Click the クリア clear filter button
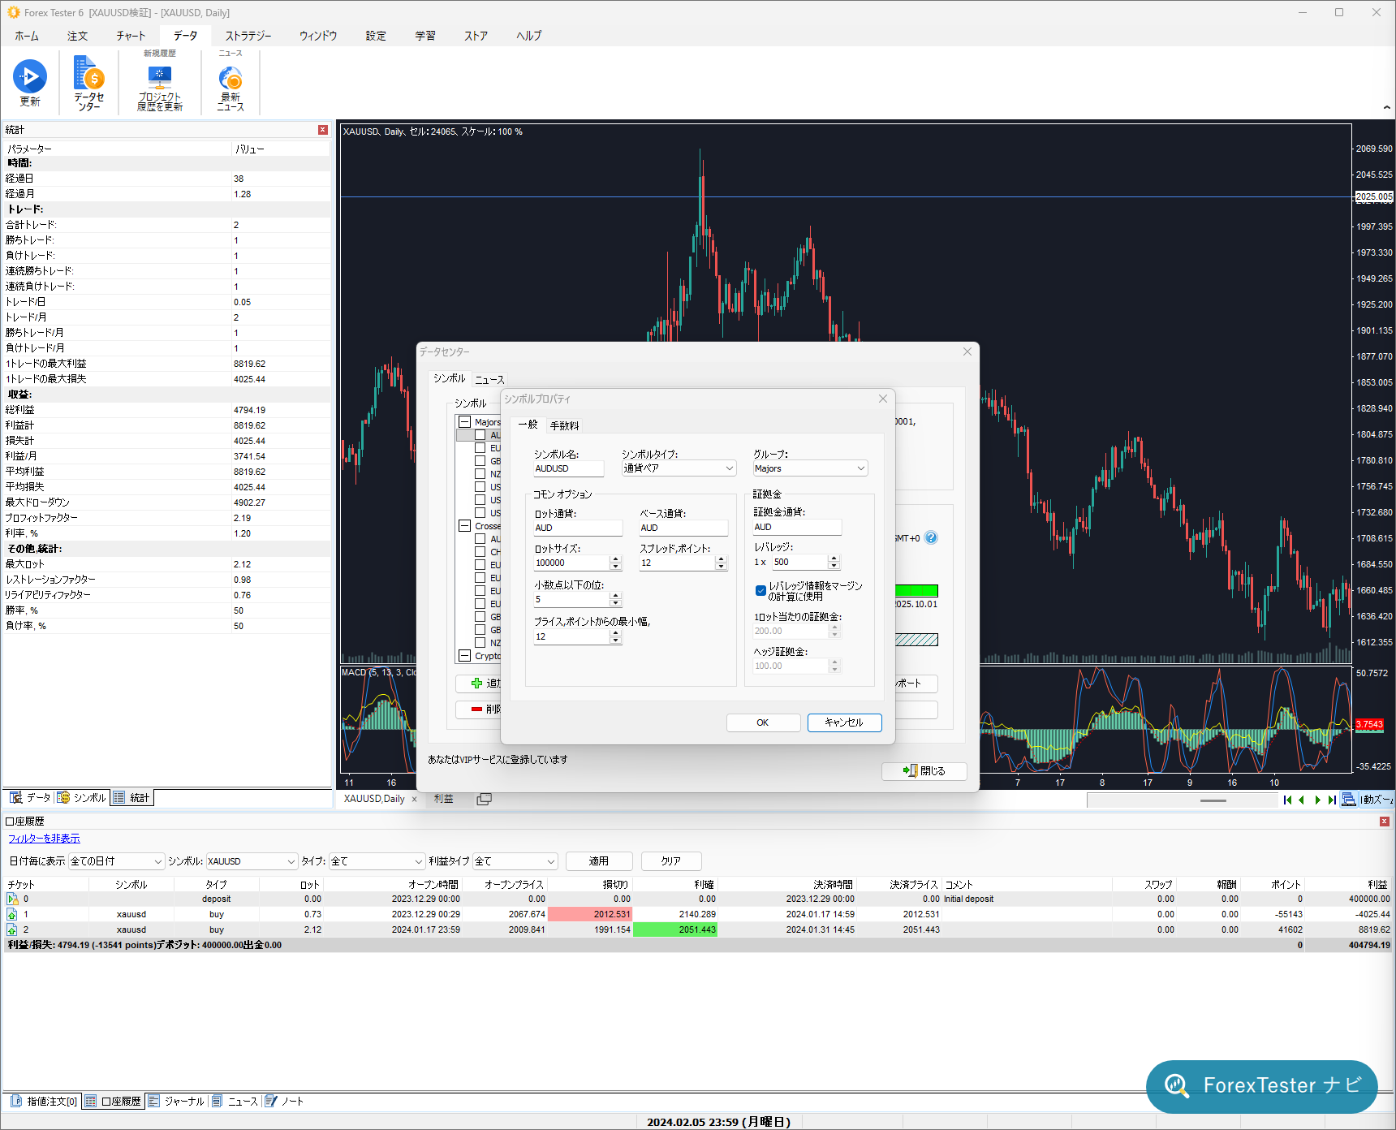Viewport: 1396px width, 1130px height. 671,861
